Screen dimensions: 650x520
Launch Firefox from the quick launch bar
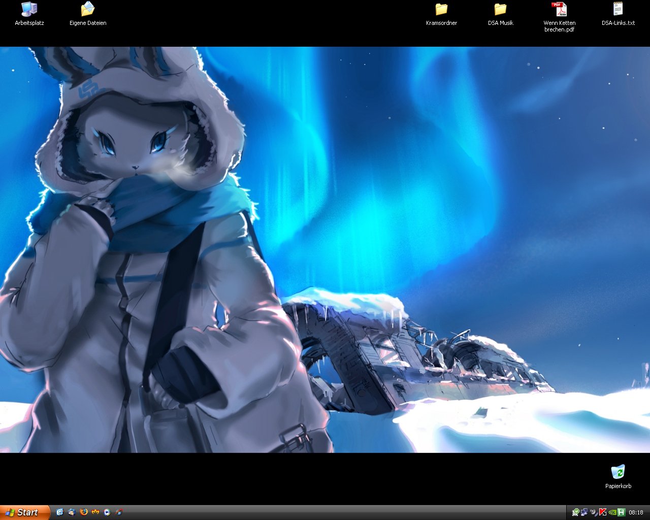[x=84, y=512]
